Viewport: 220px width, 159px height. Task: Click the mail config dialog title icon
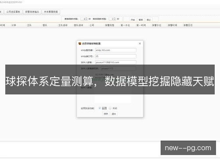(80, 43)
